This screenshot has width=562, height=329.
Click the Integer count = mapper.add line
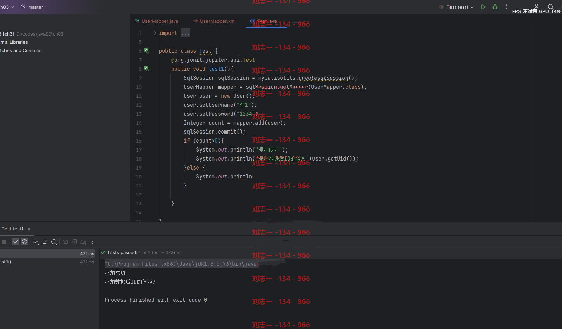pyautogui.click(x=235, y=123)
